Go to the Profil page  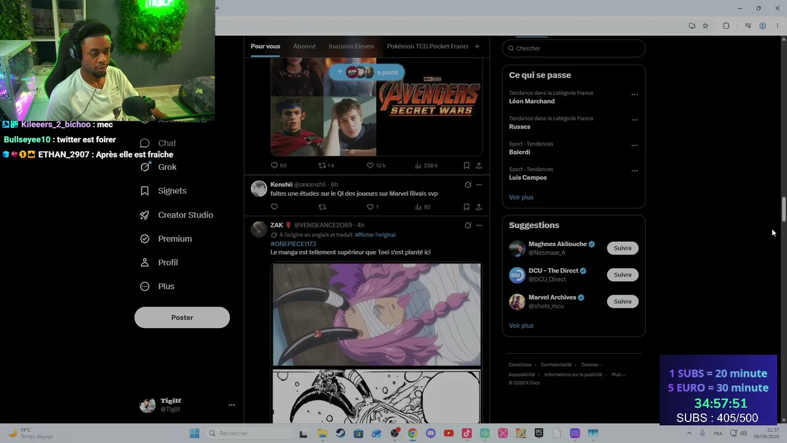pyautogui.click(x=159, y=263)
